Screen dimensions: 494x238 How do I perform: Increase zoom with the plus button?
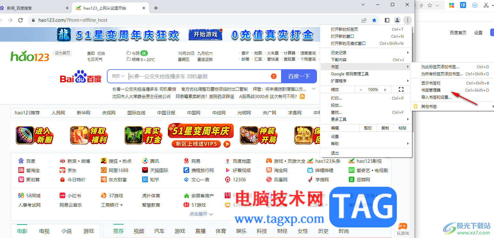pyautogui.click(x=385, y=90)
